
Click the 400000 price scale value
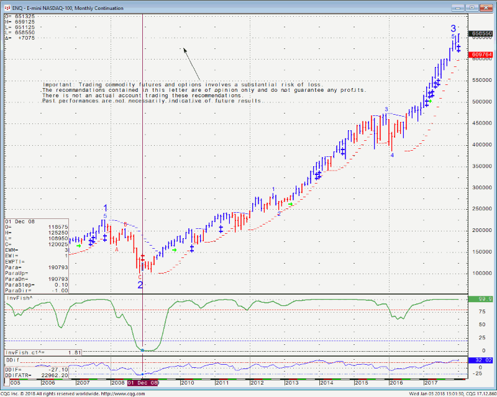(x=482, y=145)
